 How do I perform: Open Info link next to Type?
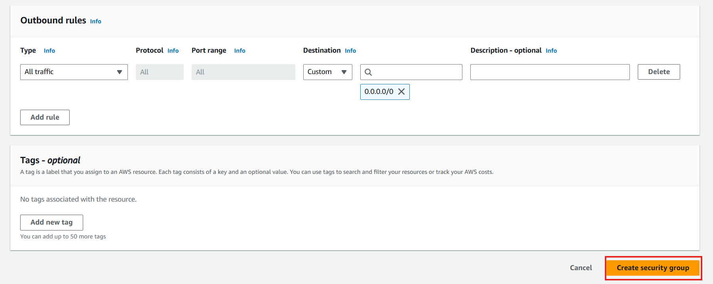[49, 51]
